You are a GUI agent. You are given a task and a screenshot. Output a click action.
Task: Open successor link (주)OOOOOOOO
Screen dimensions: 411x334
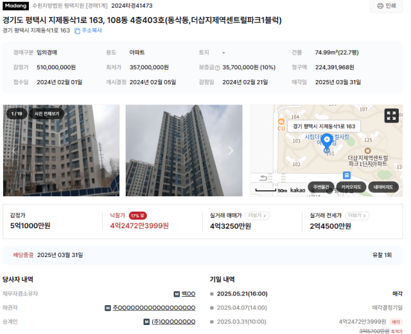point(173,322)
